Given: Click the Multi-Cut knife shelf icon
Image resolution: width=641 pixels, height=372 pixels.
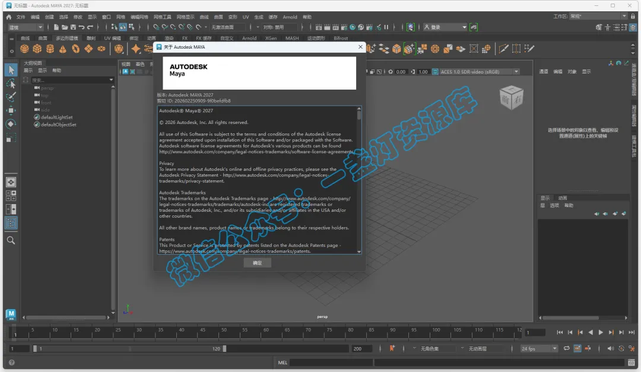Looking at the screenshot, I should click(x=504, y=49).
